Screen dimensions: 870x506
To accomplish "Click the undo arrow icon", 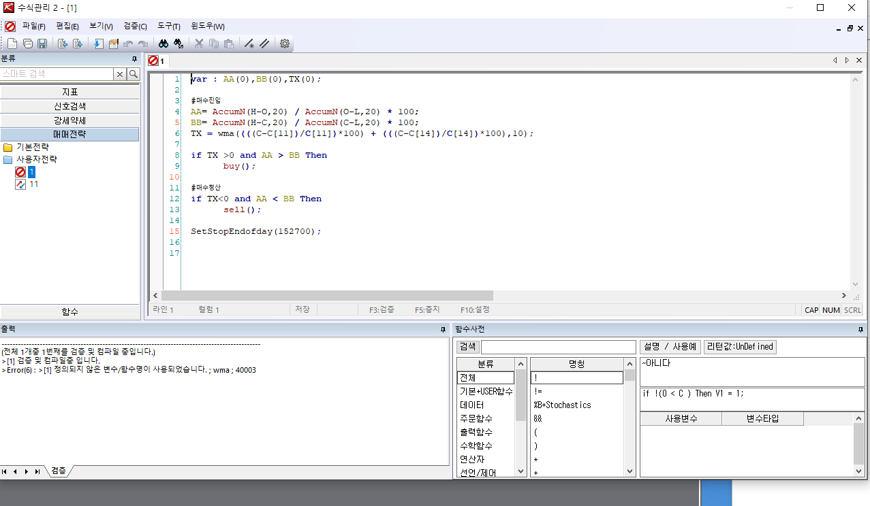I will [127, 44].
